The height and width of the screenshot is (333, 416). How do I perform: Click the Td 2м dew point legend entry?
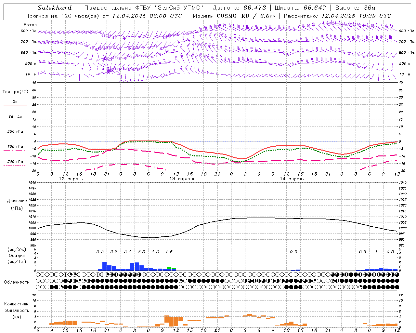pos(15,116)
